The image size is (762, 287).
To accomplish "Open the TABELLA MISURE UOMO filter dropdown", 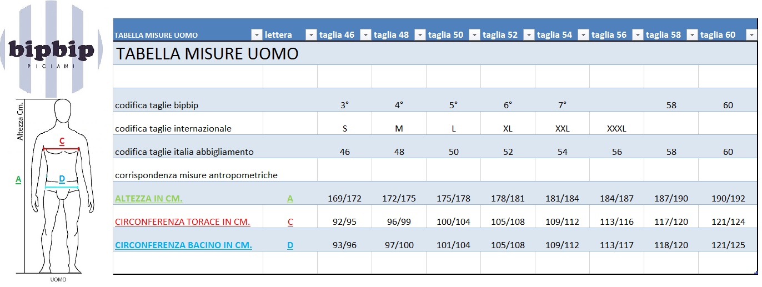I will [x=256, y=35].
